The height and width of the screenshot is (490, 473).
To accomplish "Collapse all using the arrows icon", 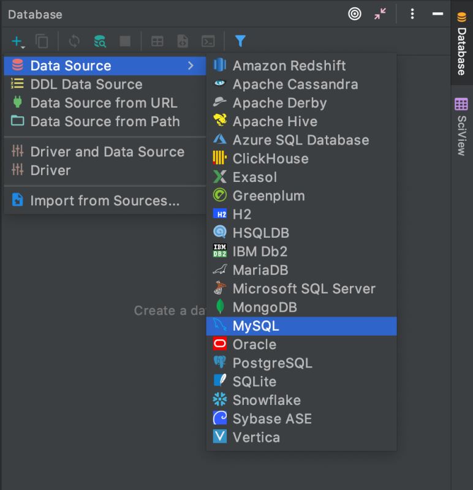I will click(380, 13).
